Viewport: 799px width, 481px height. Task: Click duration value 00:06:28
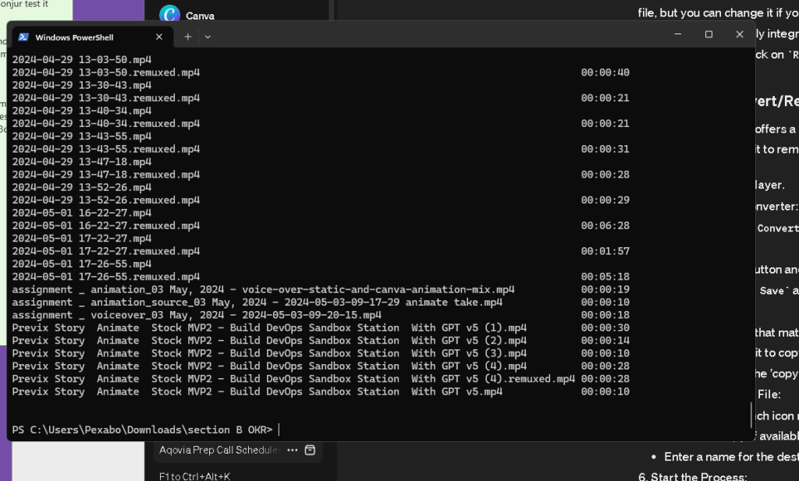(605, 225)
